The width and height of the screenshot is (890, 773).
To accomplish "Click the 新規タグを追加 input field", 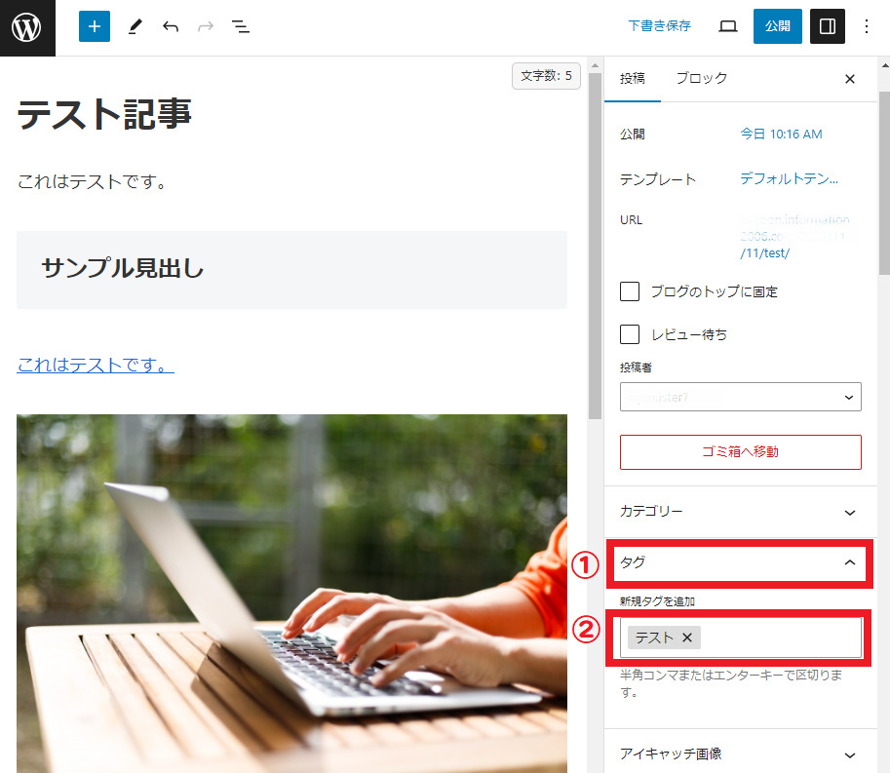I will (x=780, y=638).
